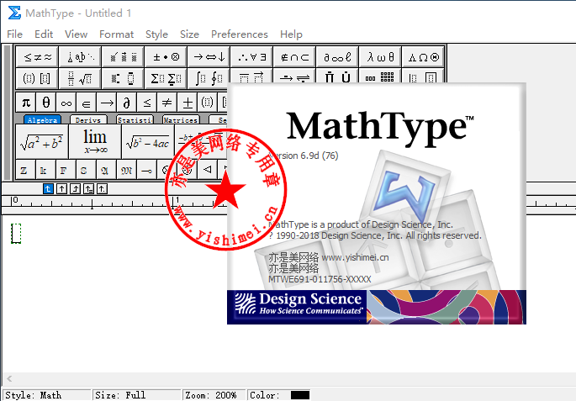Viewport: 576px width, 401px height.
Task: Select the center-justified tab stop
Action: (x=61, y=189)
